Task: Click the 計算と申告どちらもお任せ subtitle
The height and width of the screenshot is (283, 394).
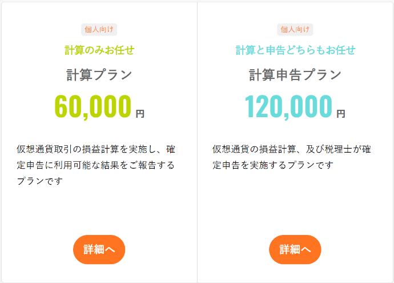Action: [x=296, y=50]
